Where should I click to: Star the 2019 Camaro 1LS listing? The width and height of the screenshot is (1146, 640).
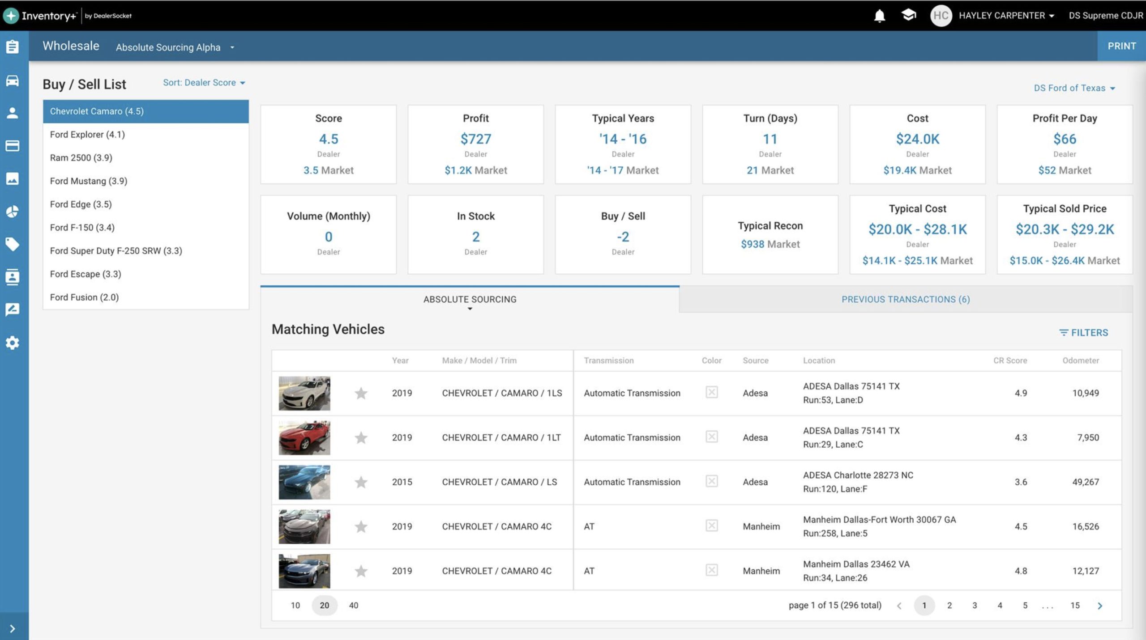click(361, 393)
